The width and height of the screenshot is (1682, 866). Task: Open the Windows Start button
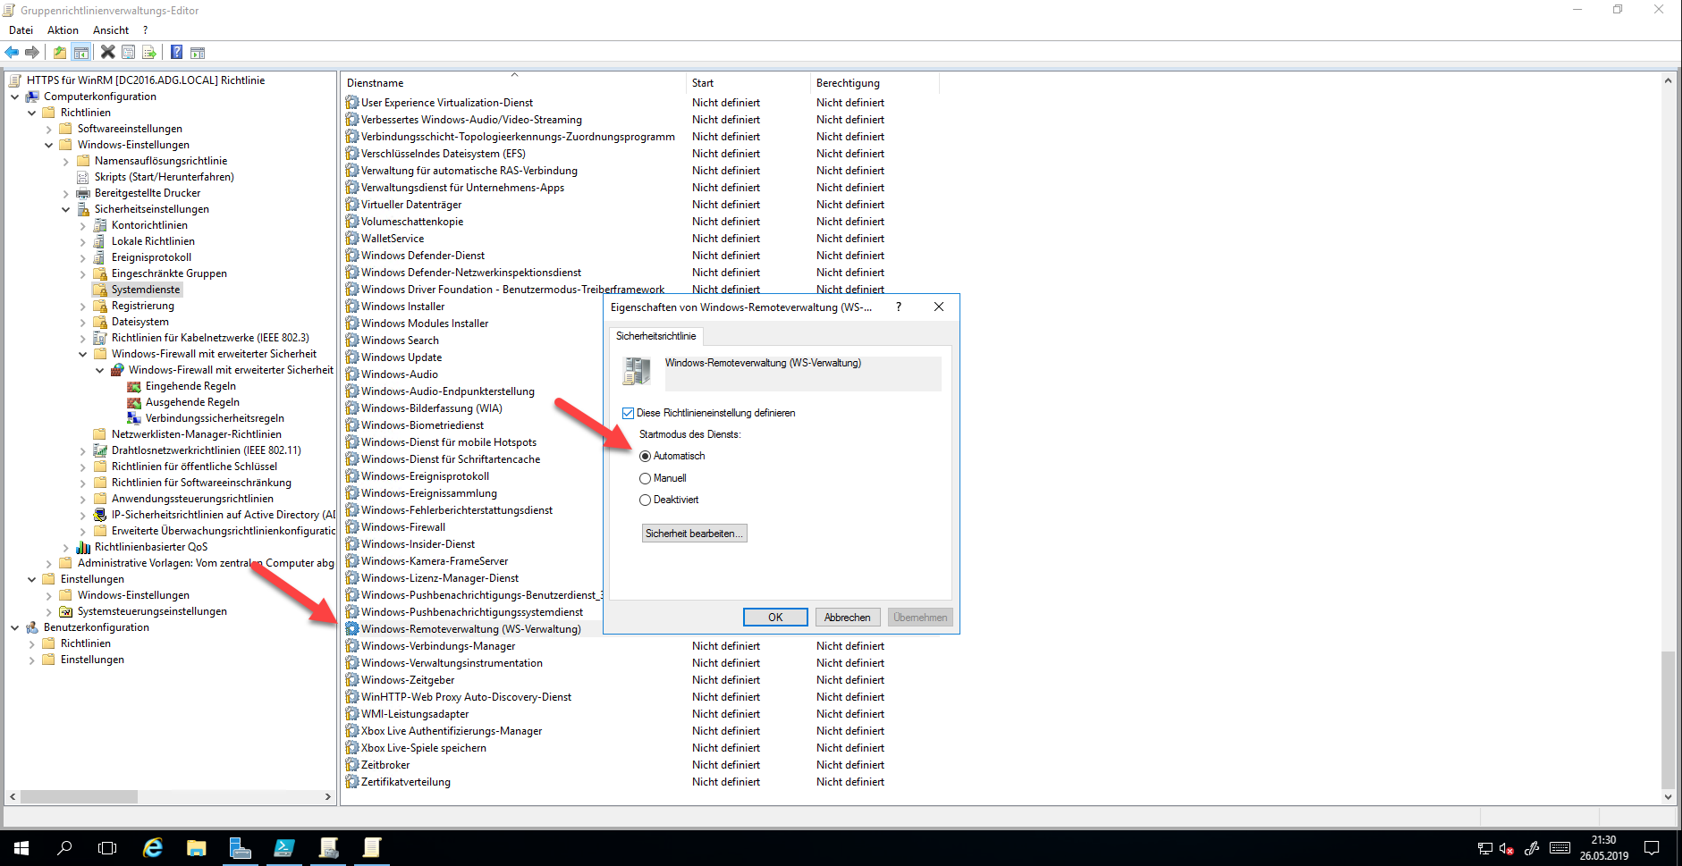click(x=21, y=847)
